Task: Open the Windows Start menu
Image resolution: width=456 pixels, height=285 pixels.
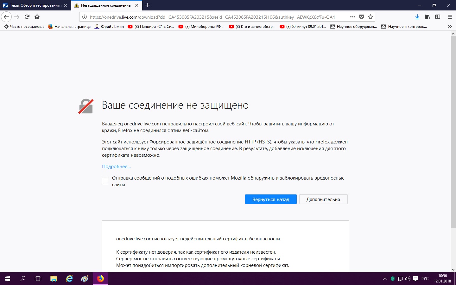Action: pyautogui.click(x=8, y=279)
